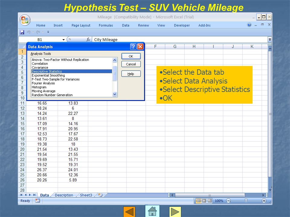
Task: Switch to Normal view in status bar
Action: 198,201
